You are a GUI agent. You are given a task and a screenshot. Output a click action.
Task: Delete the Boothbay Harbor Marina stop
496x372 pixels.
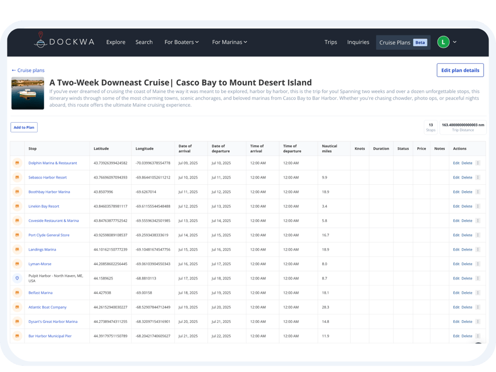point(466,192)
